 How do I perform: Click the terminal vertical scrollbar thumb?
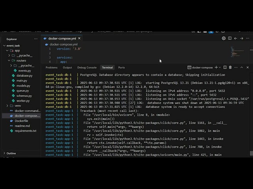[251, 153]
